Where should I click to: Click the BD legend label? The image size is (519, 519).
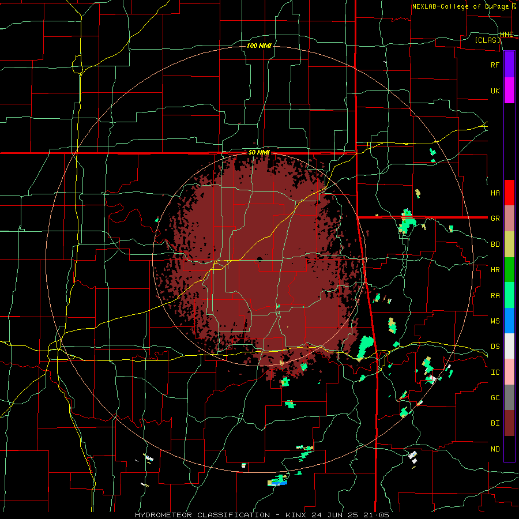point(495,245)
